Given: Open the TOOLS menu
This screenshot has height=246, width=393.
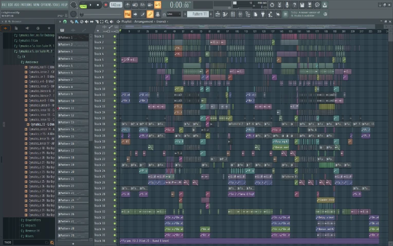Looking at the screenshot, I should (56, 5).
